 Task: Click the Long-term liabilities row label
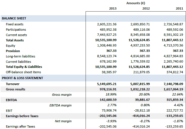pos(20,56)
